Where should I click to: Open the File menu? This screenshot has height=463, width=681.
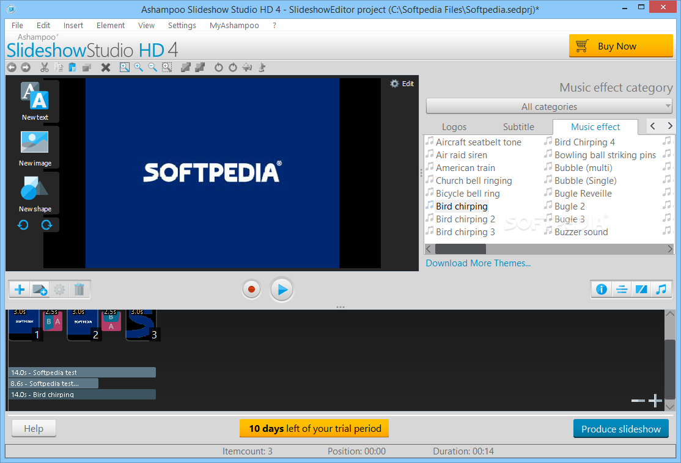pyautogui.click(x=17, y=25)
